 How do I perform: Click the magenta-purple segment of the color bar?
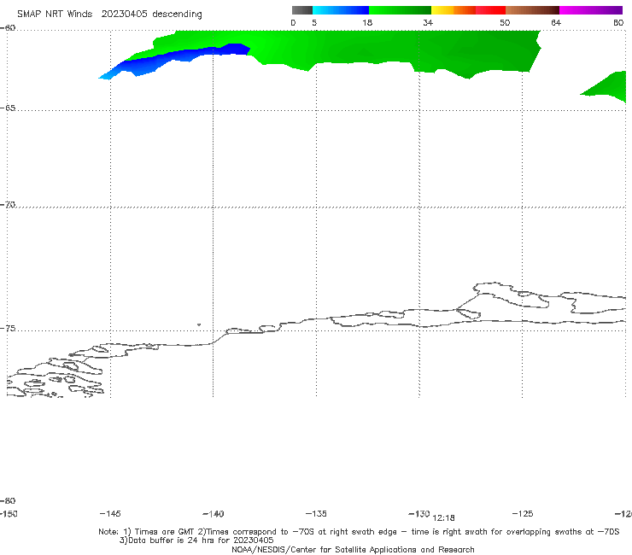pos(590,10)
